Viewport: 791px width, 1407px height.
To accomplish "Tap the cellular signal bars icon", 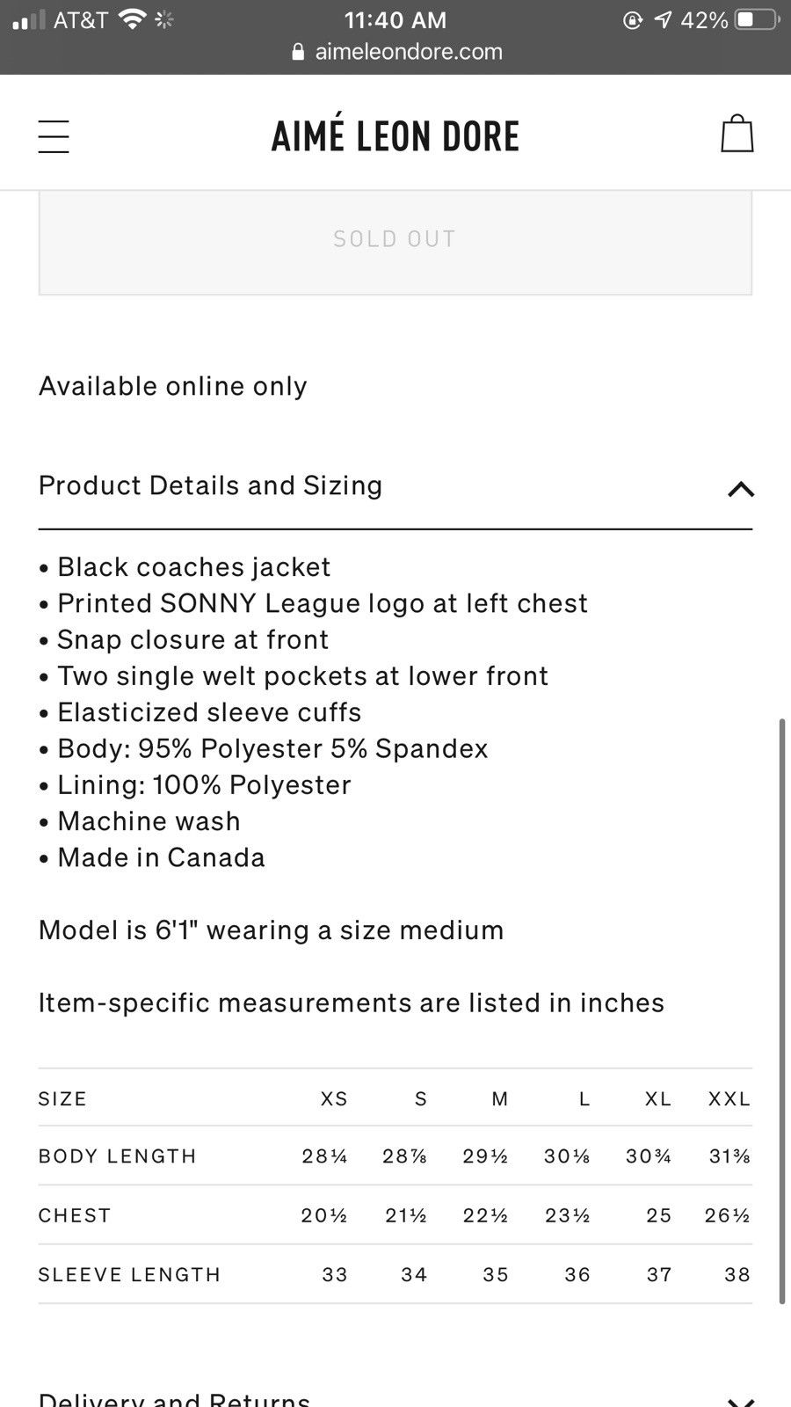I will pos(28,20).
